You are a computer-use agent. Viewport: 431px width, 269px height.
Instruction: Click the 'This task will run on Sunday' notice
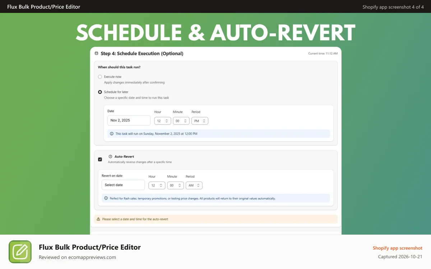156,134
